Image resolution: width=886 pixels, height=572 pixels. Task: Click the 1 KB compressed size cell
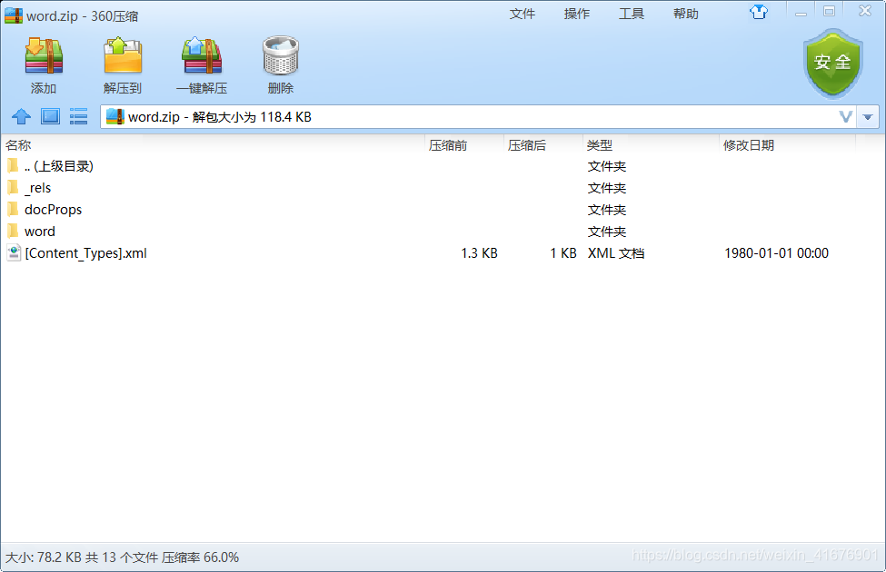(563, 253)
